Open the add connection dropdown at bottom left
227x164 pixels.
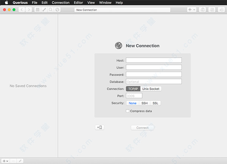pos(5,161)
